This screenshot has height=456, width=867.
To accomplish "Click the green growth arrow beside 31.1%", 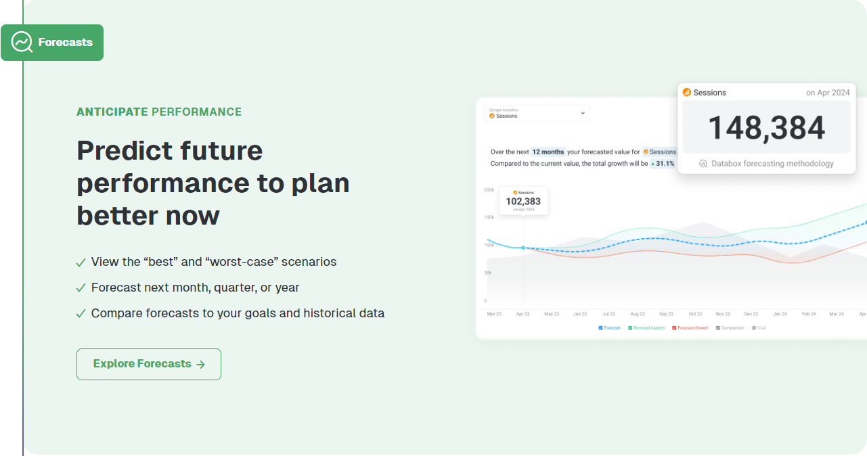I will [654, 164].
